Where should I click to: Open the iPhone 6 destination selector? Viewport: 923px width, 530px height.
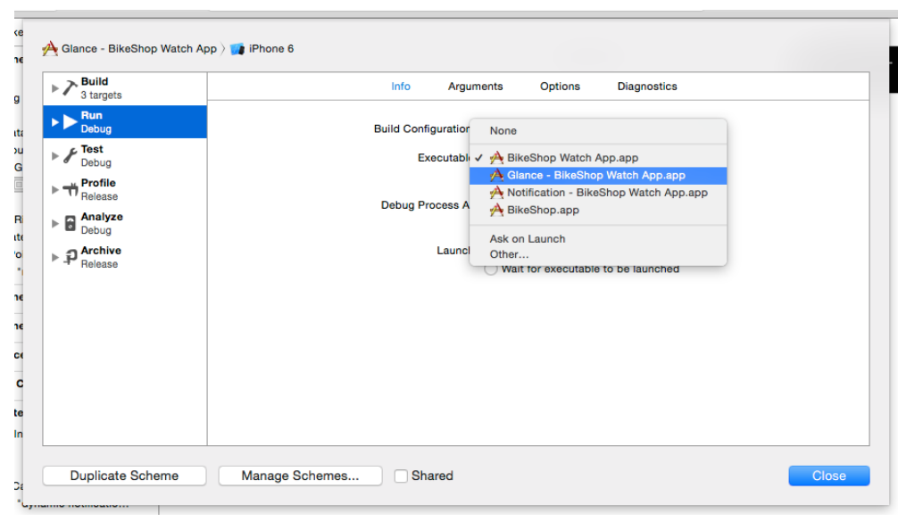click(x=262, y=49)
